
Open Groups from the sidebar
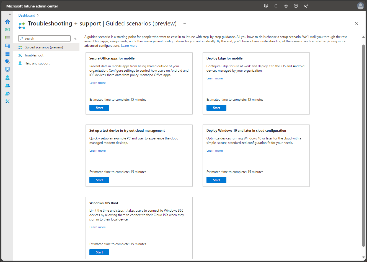click(x=7, y=85)
